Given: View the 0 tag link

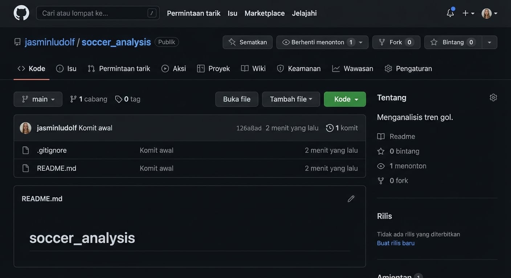Looking at the screenshot, I should [128, 99].
